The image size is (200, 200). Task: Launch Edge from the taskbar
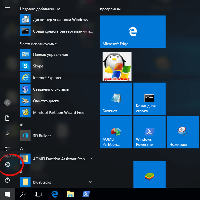pyautogui.click(x=55, y=194)
